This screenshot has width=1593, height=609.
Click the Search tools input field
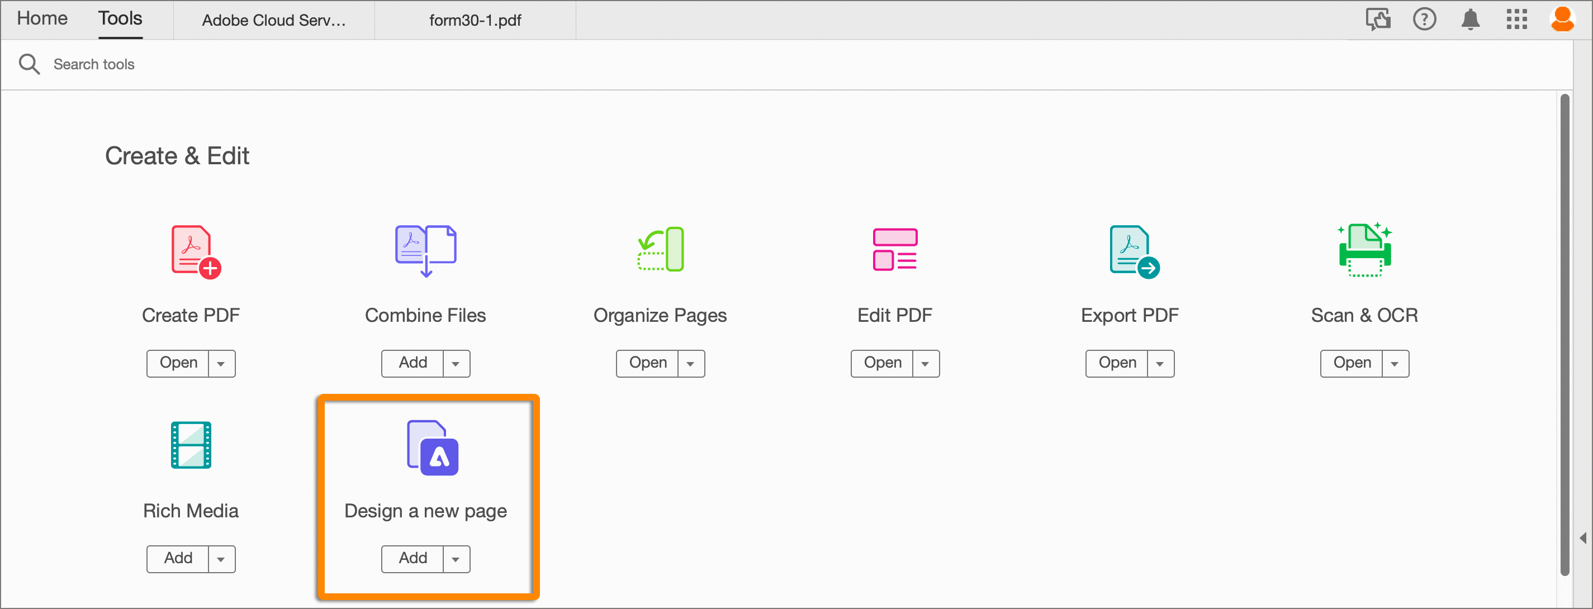coord(93,64)
